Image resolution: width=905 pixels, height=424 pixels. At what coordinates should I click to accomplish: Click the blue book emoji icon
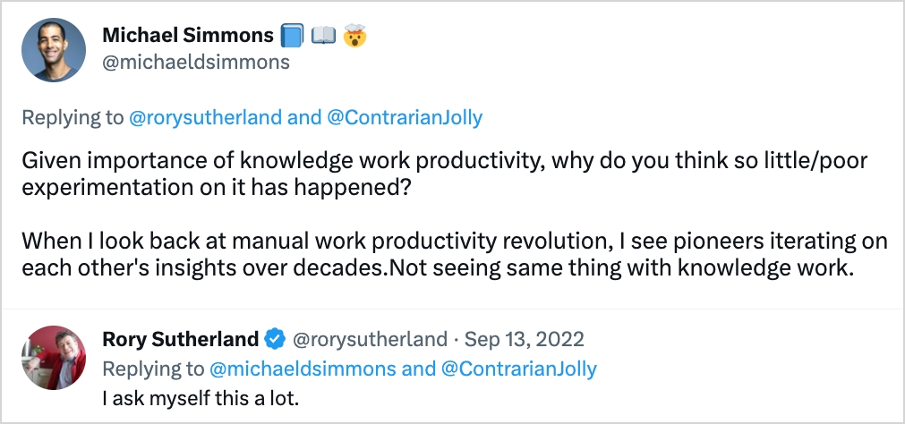tap(293, 36)
